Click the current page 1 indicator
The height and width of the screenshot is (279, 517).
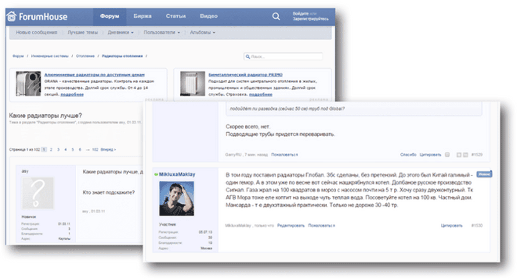tap(44, 149)
